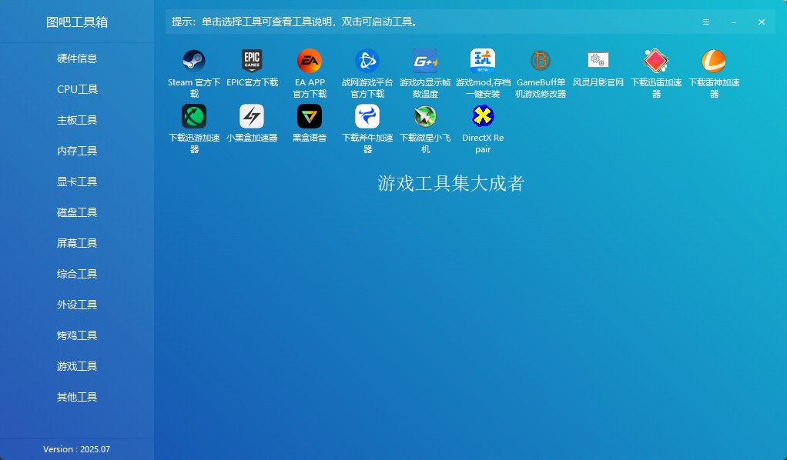Click the Version : 2025.07 label
The width and height of the screenshot is (787, 460).
[x=76, y=449]
